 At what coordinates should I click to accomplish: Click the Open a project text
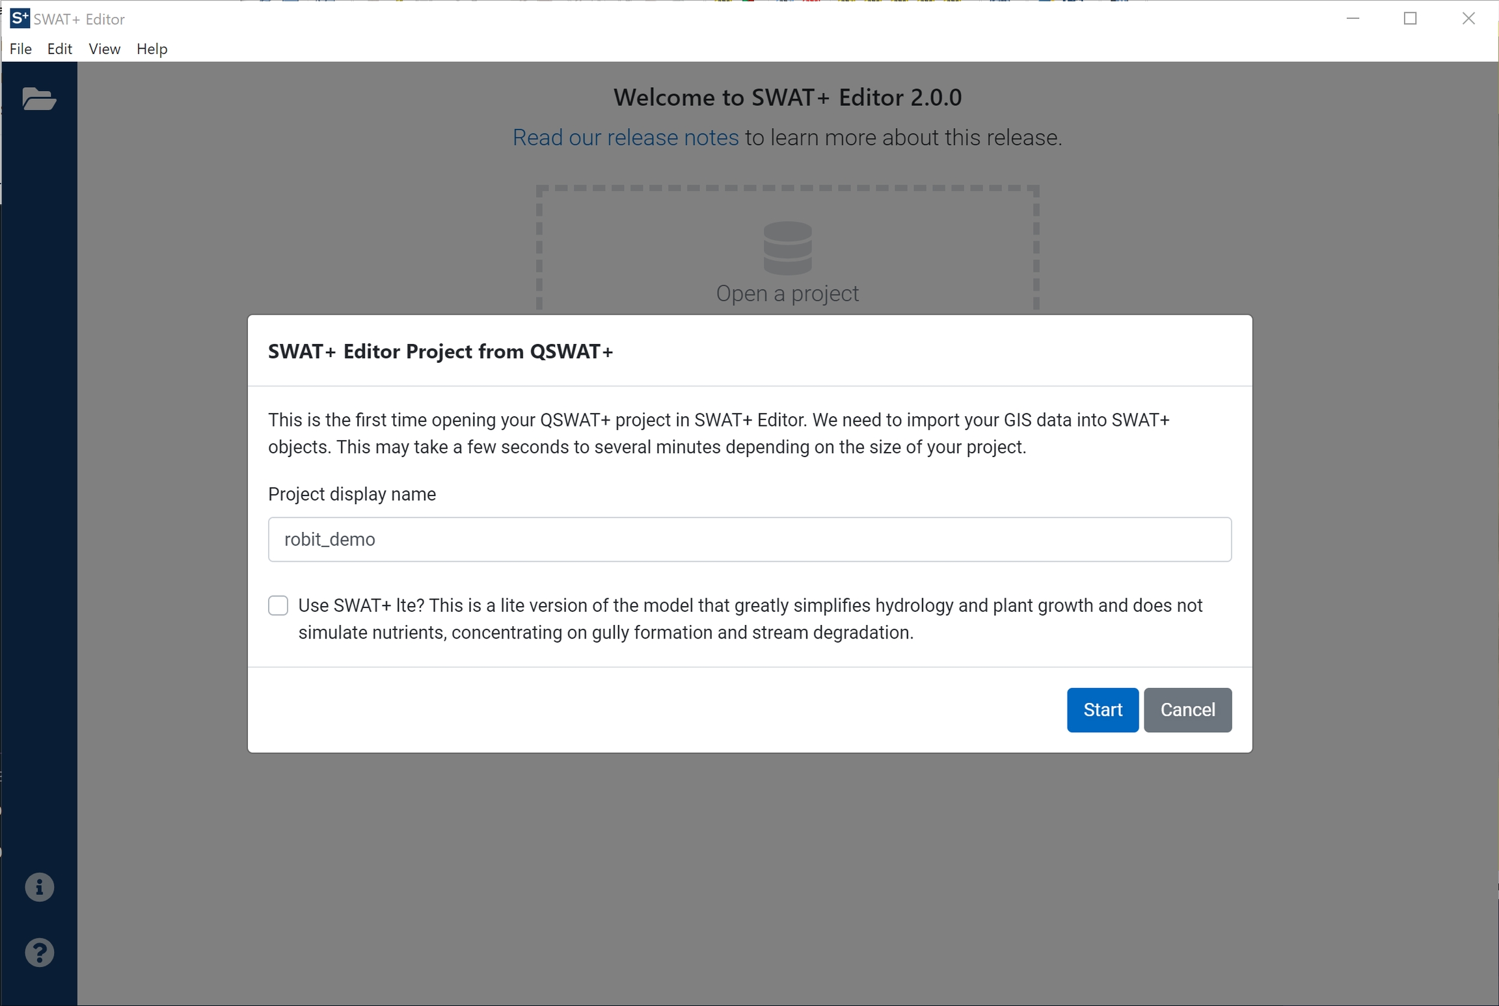tap(787, 293)
